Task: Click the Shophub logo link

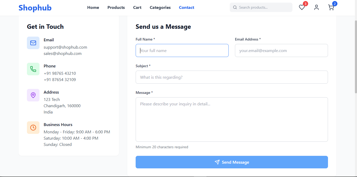Action: tap(35, 8)
